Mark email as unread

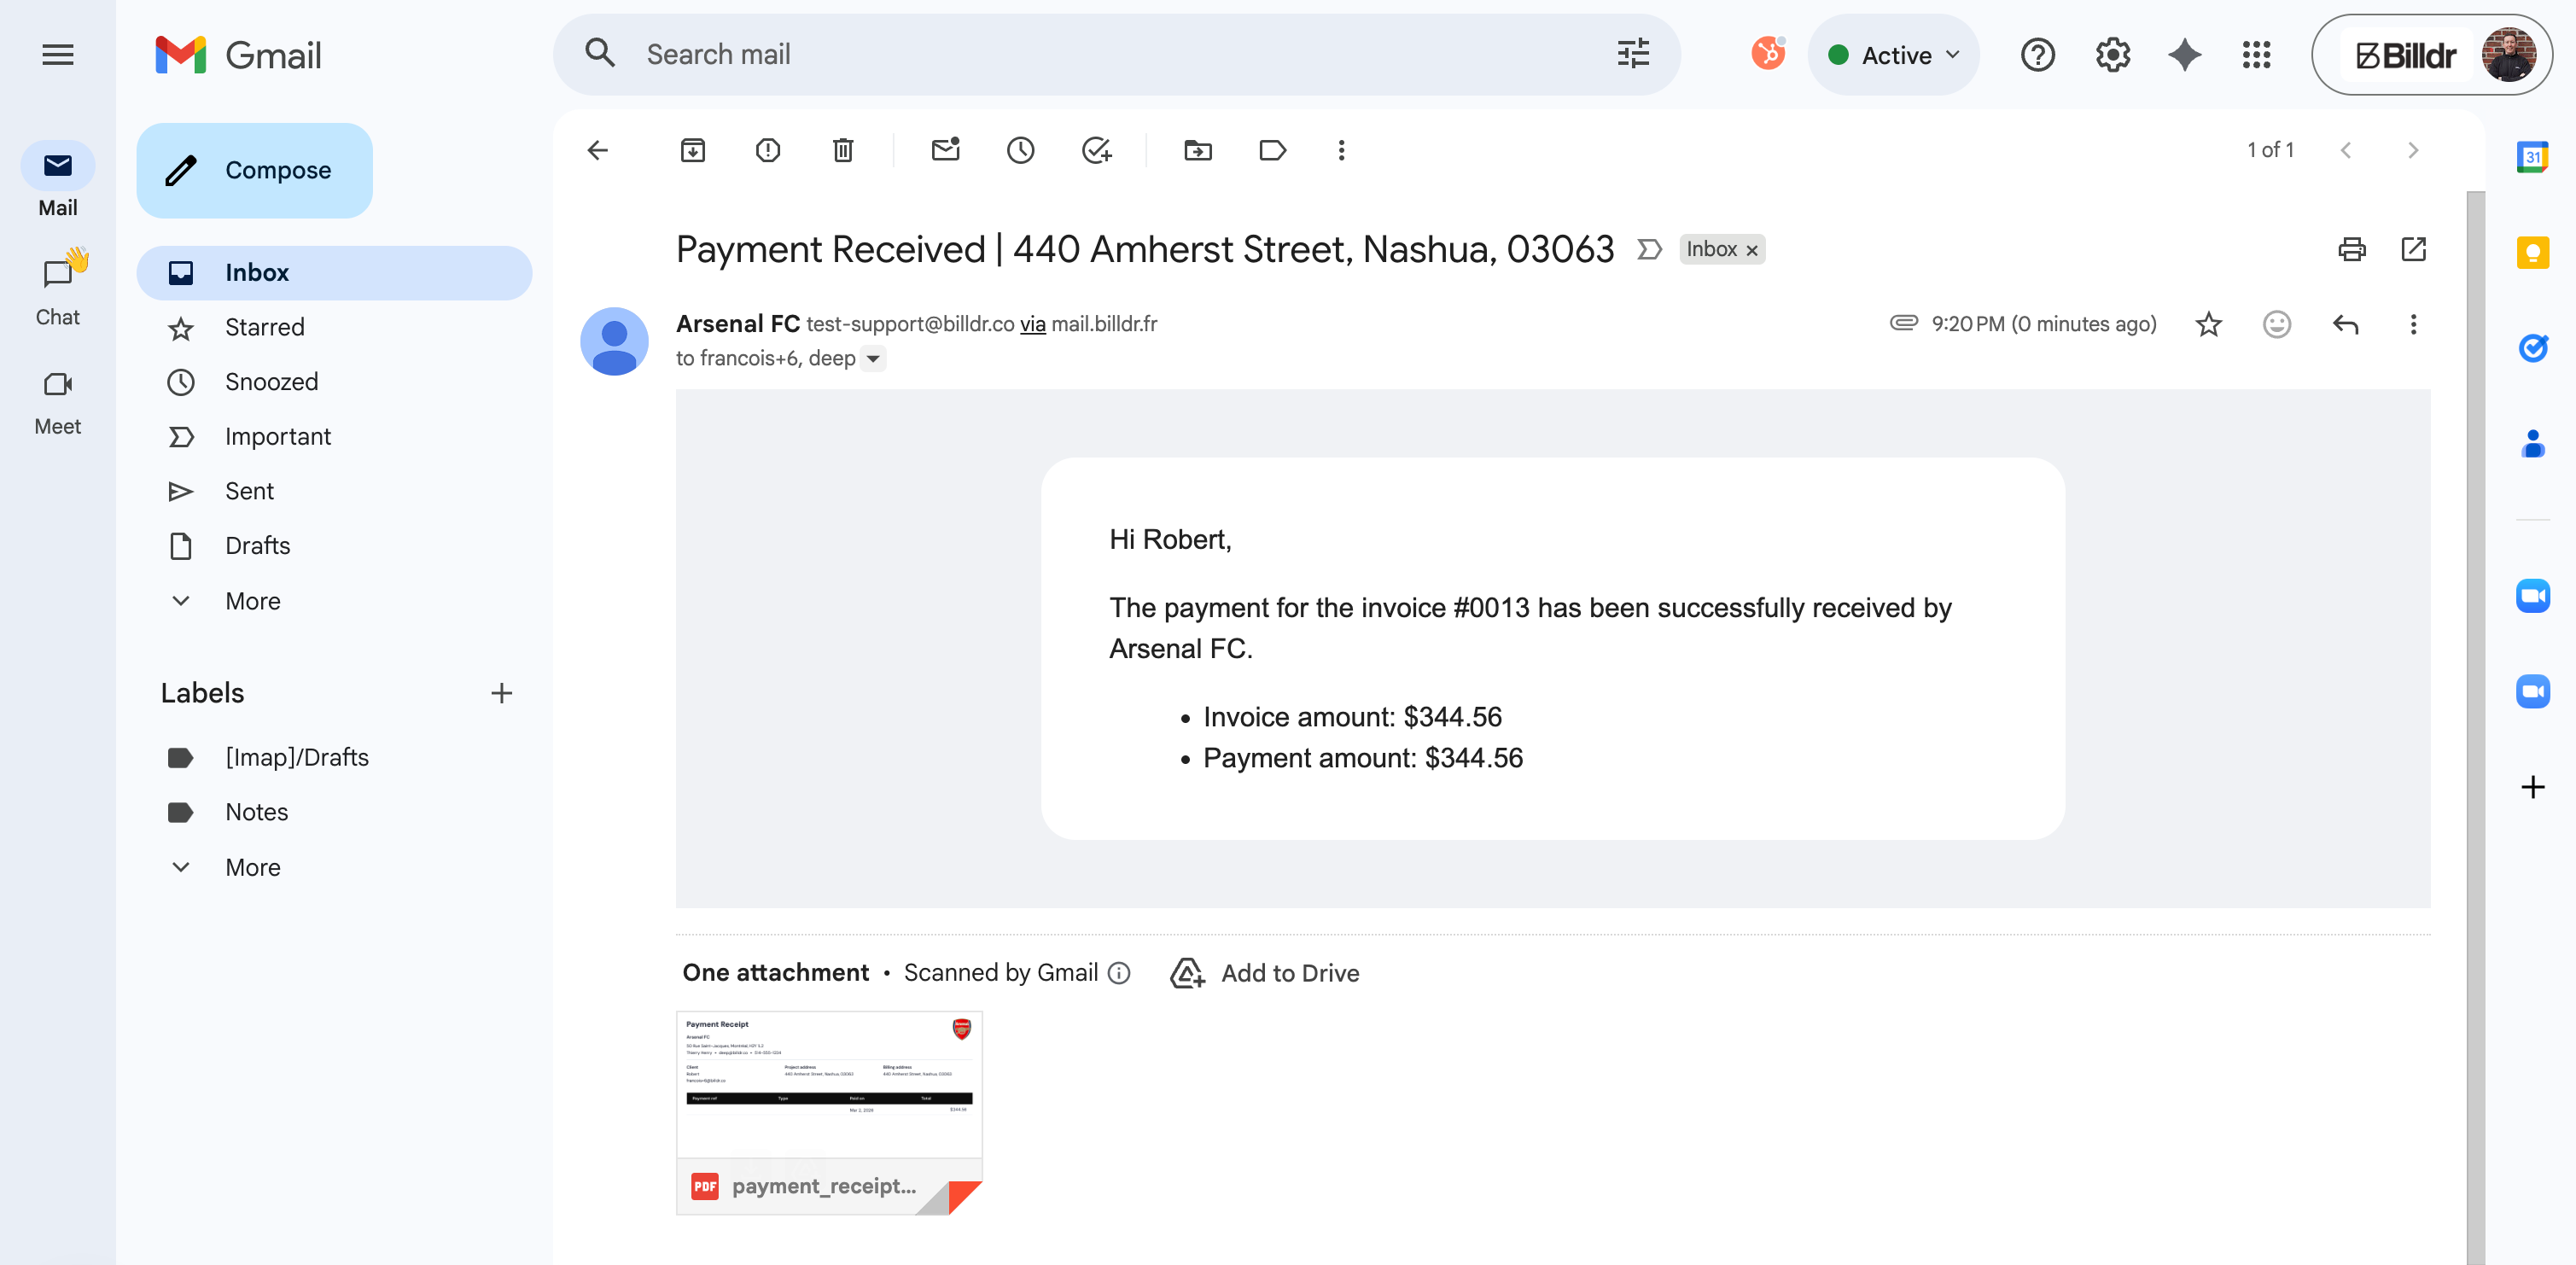pos(945,150)
